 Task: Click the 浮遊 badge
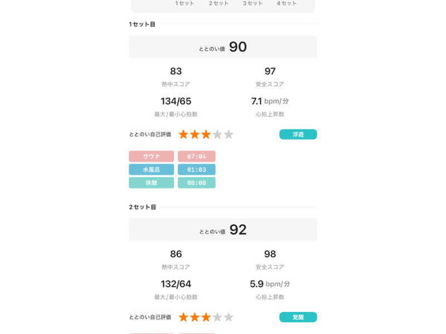click(x=298, y=134)
